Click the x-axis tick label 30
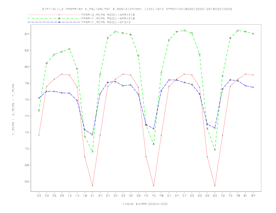Screen dimensions: 276x213 115,196
